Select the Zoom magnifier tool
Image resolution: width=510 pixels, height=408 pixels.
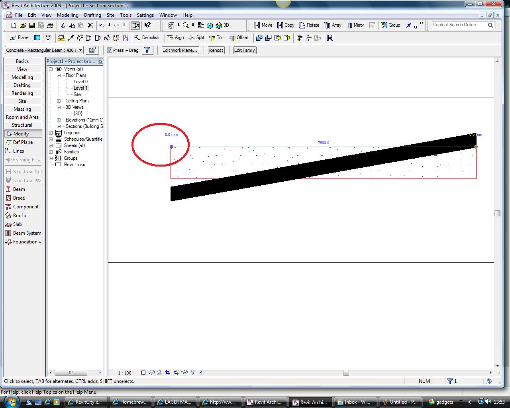point(186,25)
